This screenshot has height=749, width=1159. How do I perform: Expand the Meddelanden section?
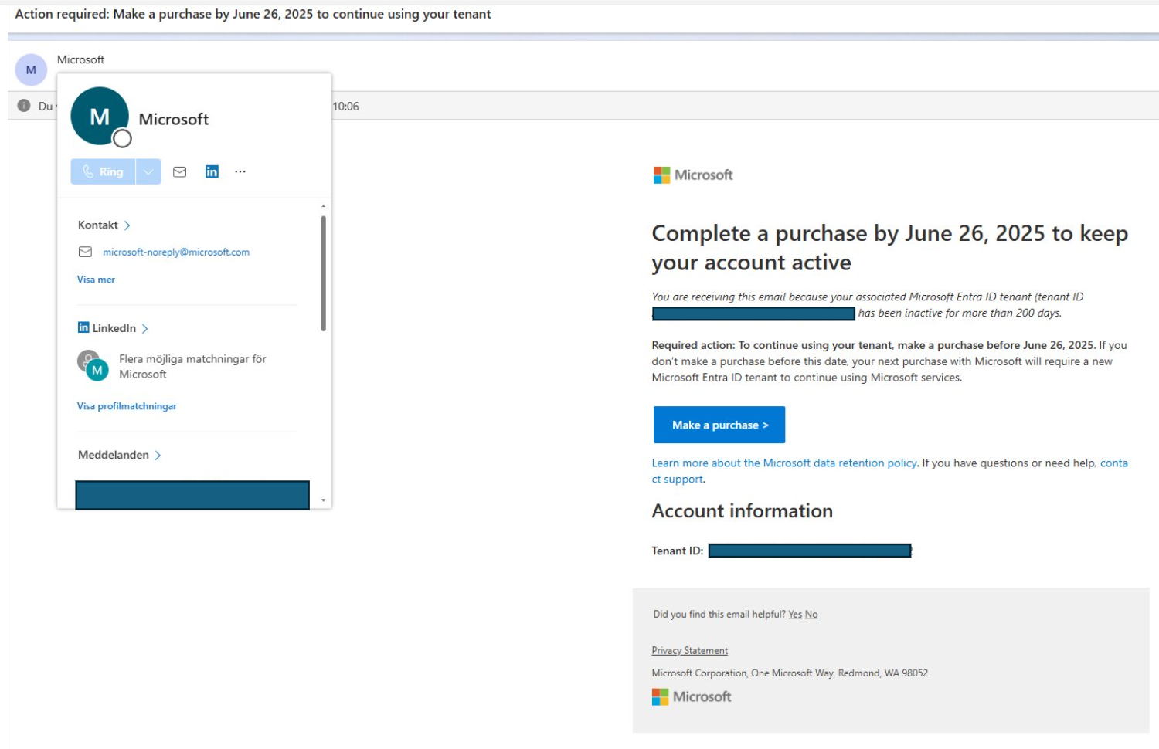[x=120, y=455]
